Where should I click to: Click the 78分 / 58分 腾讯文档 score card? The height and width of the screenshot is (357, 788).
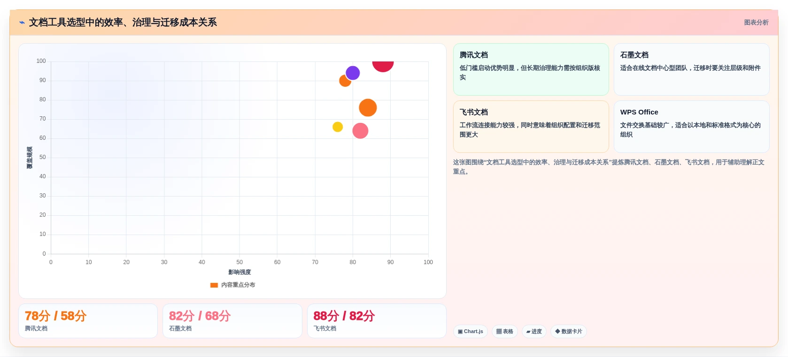coord(88,321)
